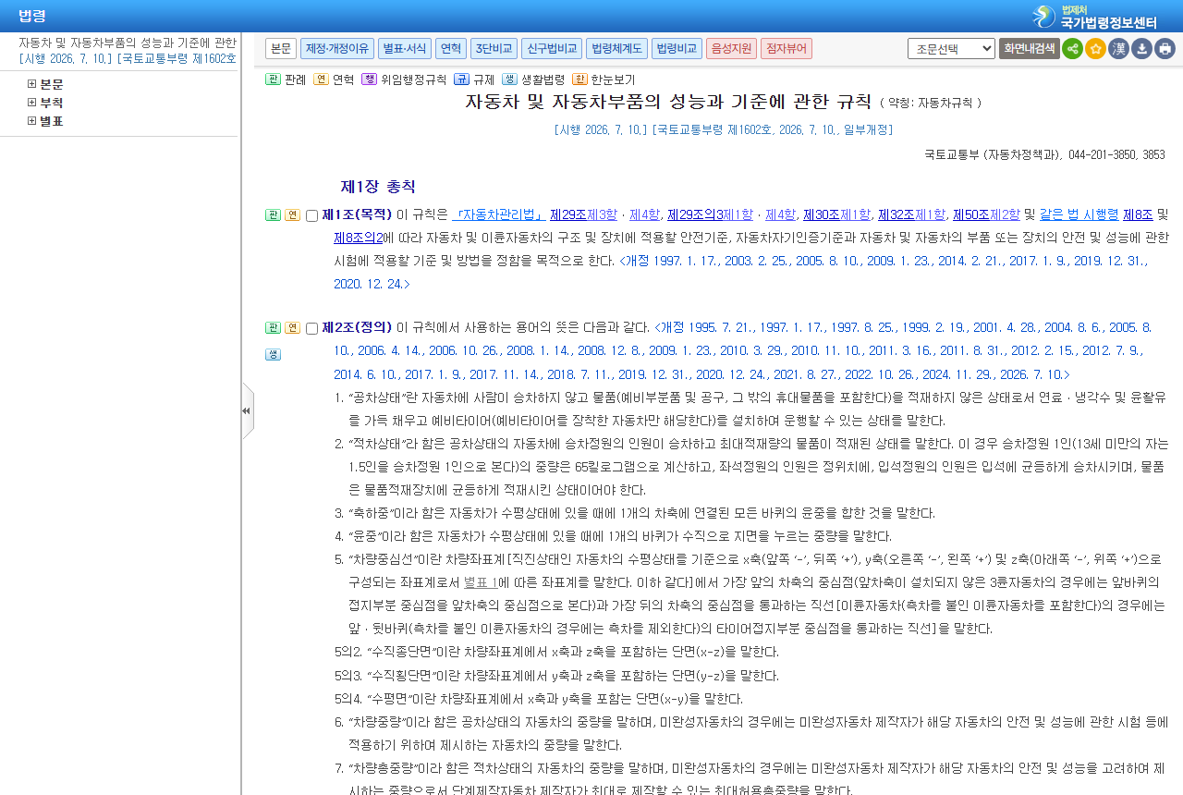Open the 제8조의2 link in 제1조
1183x795 pixels.
(x=359, y=237)
